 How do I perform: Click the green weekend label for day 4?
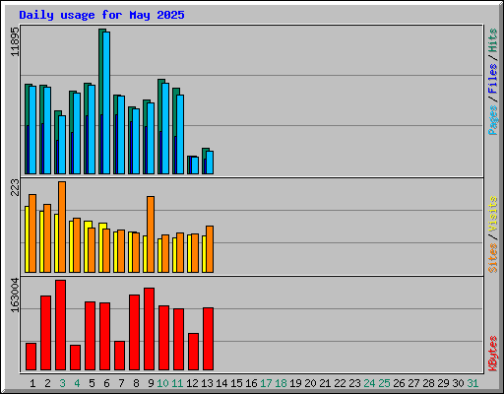(77, 383)
